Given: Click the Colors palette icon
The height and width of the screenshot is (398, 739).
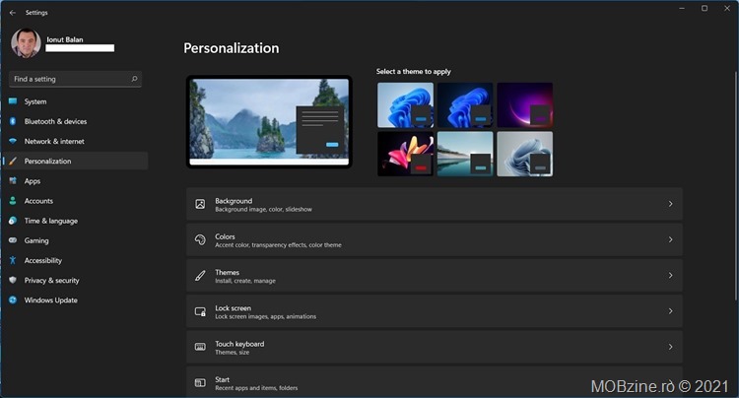Looking at the screenshot, I should tap(200, 239).
